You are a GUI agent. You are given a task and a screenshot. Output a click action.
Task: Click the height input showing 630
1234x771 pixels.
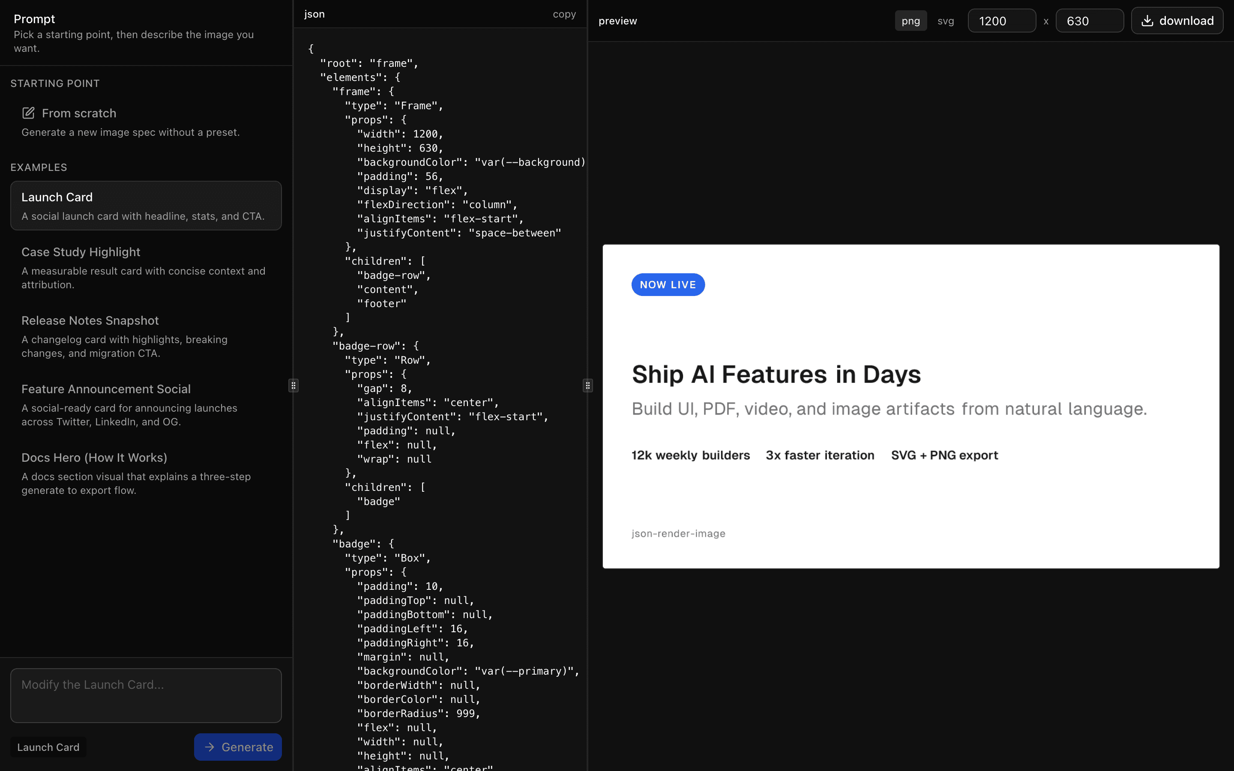point(1089,21)
